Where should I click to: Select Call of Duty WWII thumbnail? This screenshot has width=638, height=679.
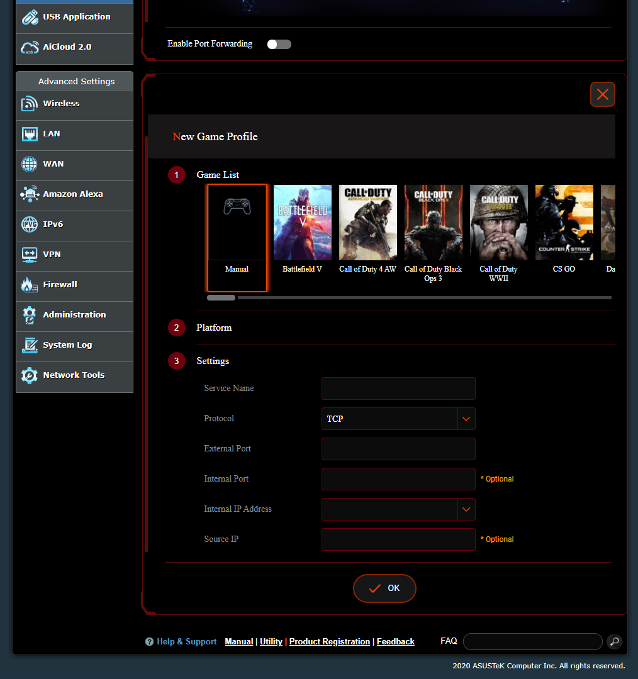pos(498,223)
